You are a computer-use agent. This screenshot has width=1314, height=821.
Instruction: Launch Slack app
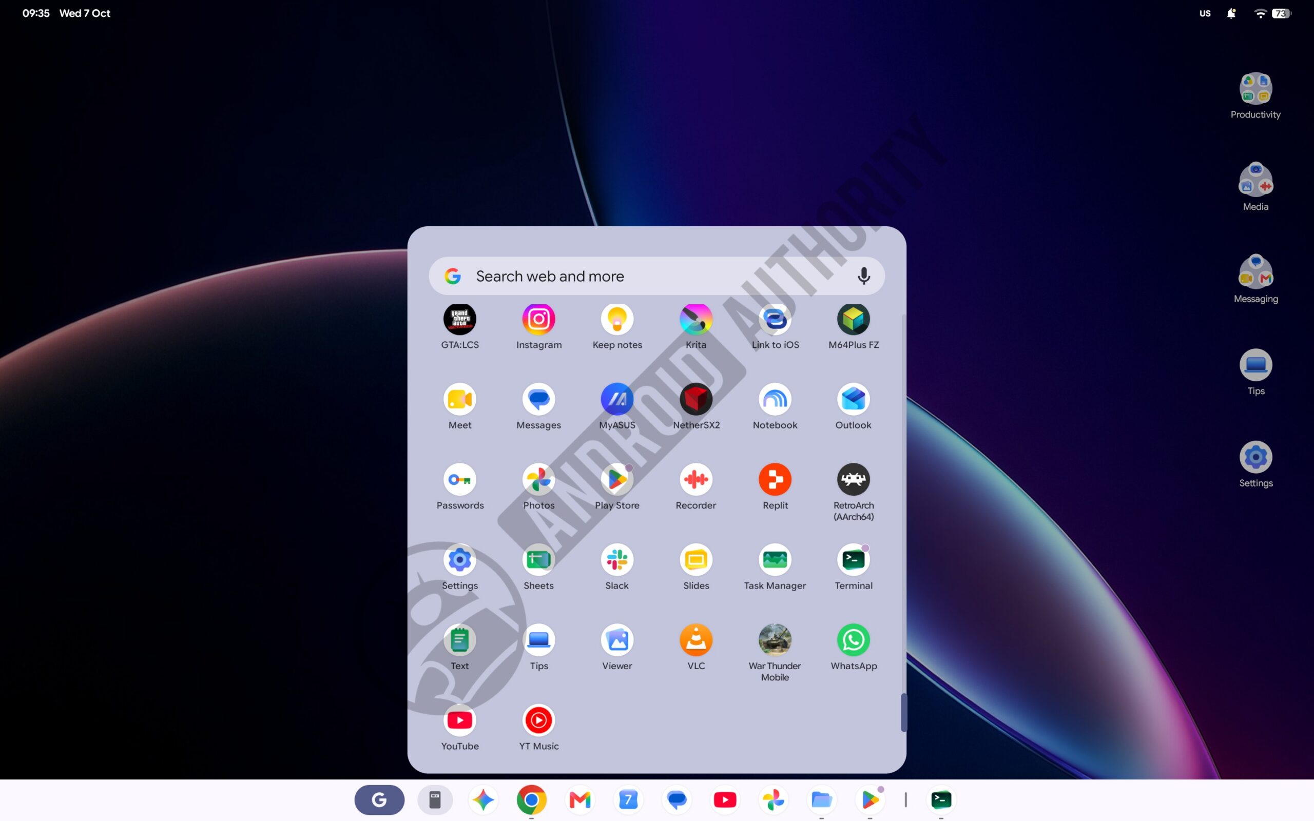click(617, 560)
